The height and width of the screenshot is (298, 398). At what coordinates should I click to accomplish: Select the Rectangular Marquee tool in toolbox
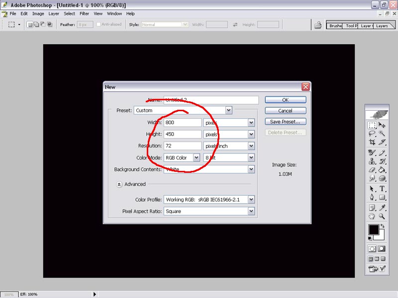(x=372, y=126)
